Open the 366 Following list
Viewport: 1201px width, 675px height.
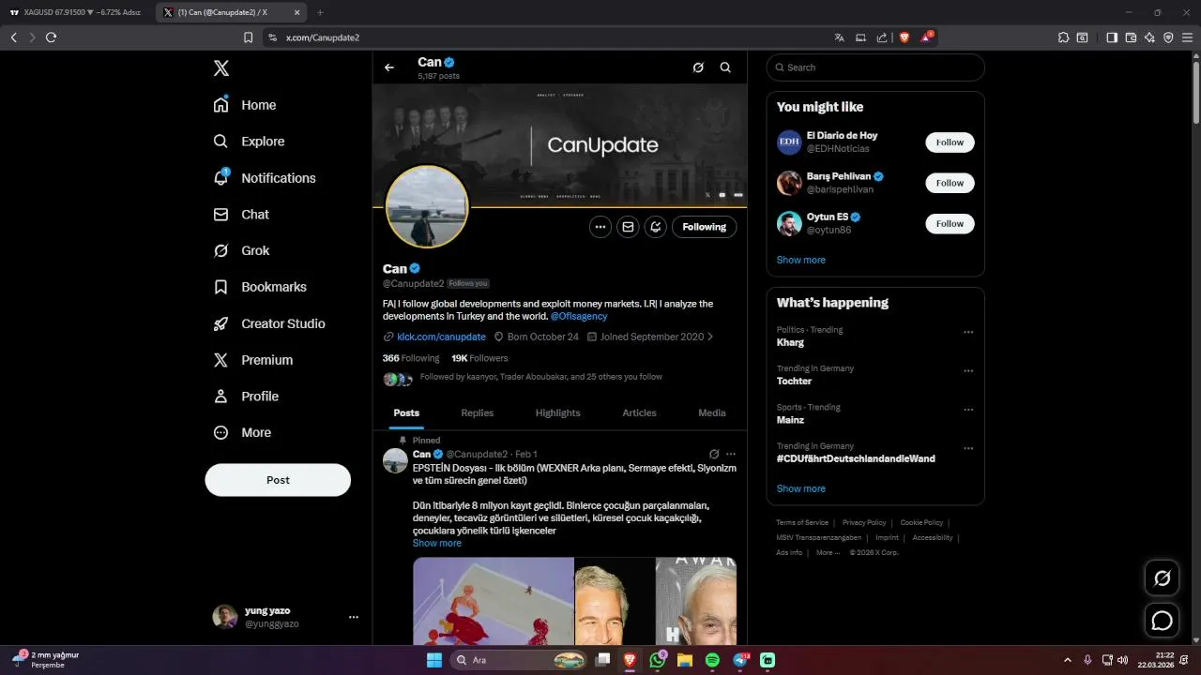[x=411, y=358]
